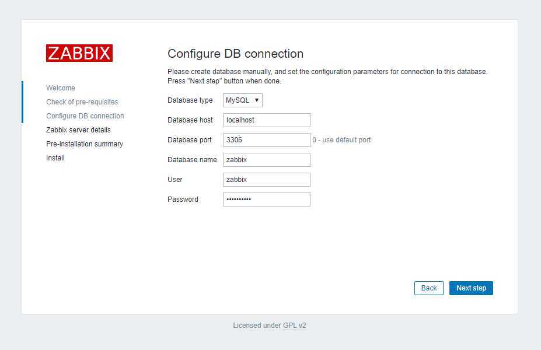
Task: Go back with the Back button
Action: point(429,288)
